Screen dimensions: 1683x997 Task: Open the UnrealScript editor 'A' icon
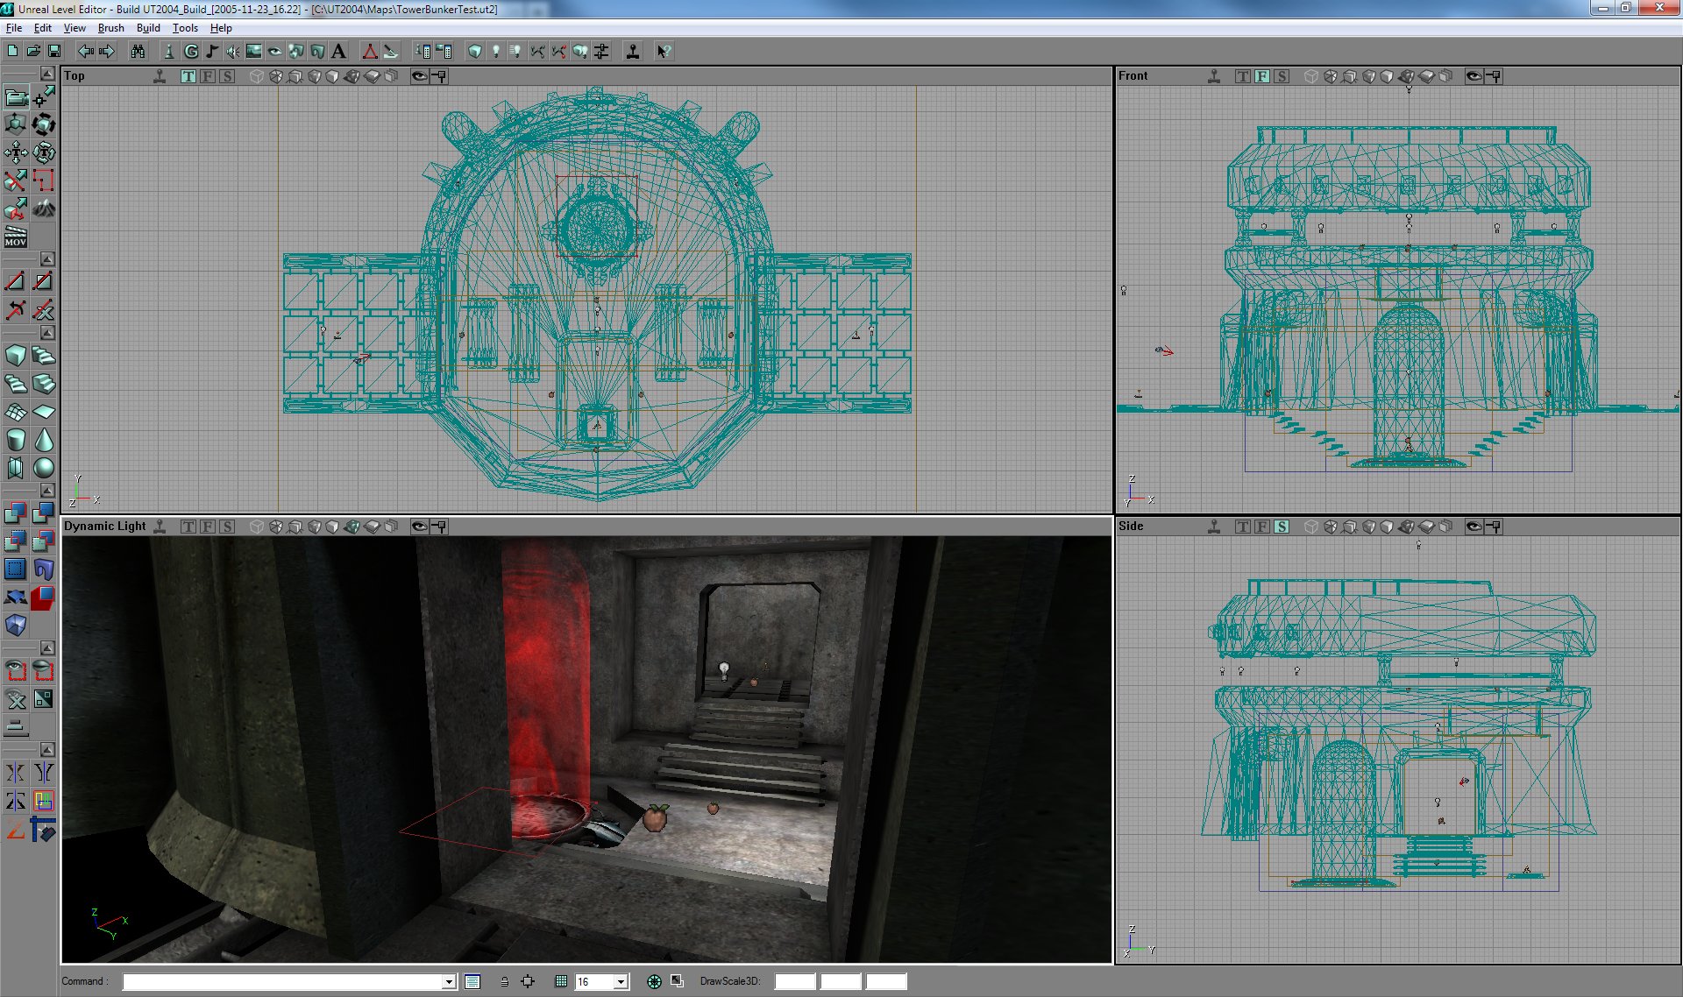point(339,52)
